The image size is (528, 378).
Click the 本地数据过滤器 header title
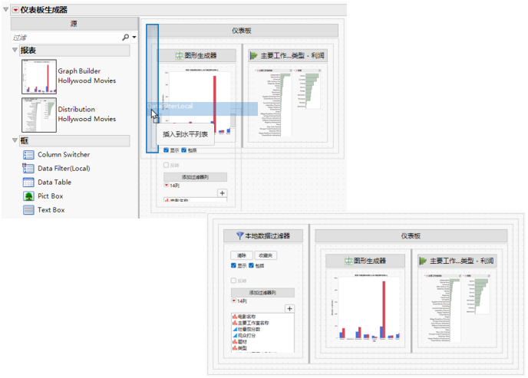tap(267, 235)
